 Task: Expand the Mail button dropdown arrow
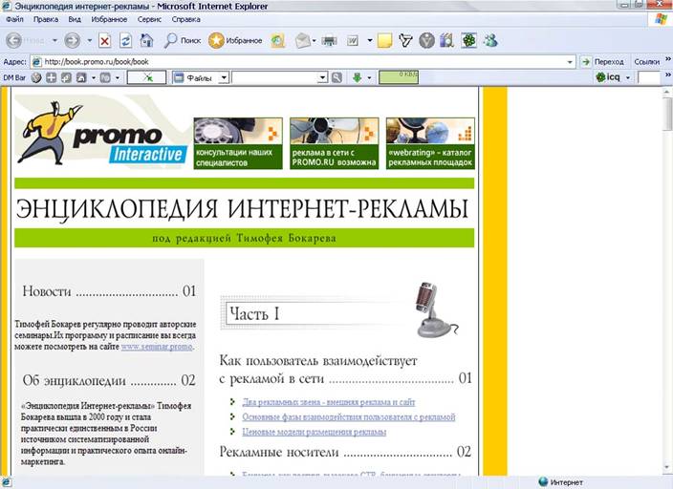coord(314,41)
